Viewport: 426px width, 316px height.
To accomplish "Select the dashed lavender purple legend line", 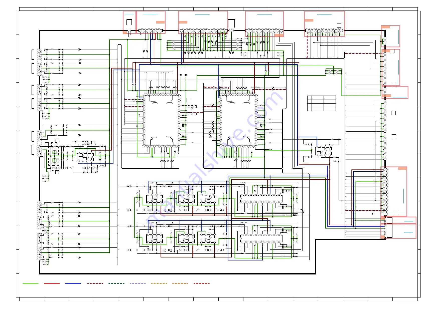I will (138, 283).
